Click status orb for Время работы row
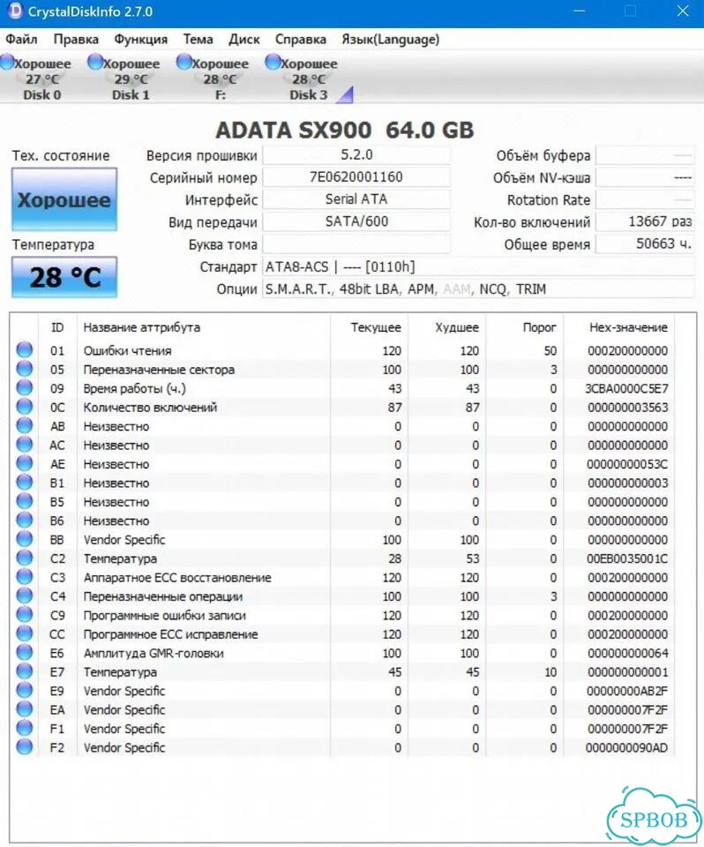The height and width of the screenshot is (847, 704). tap(25, 388)
